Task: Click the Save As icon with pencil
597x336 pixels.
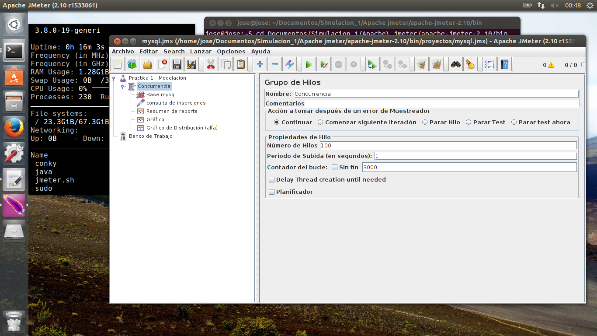Action: coord(191,65)
